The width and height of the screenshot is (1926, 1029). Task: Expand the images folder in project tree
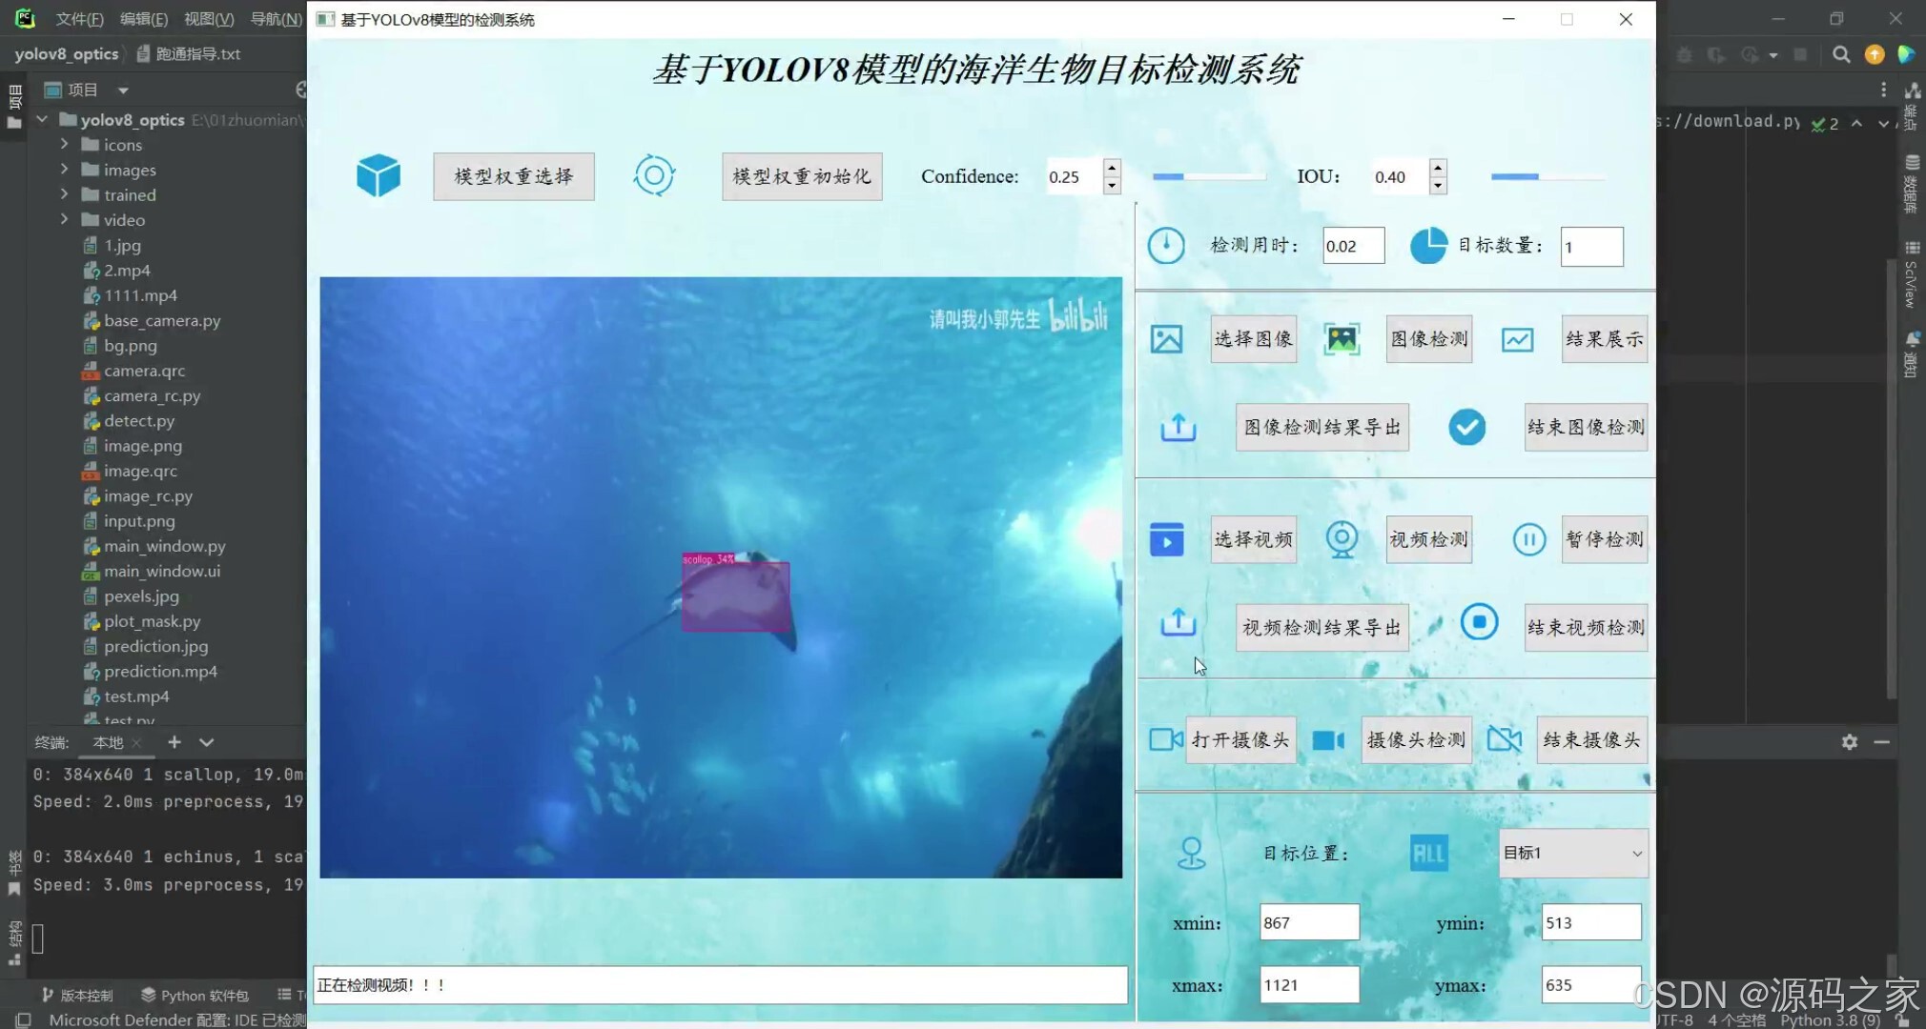[x=65, y=170]
